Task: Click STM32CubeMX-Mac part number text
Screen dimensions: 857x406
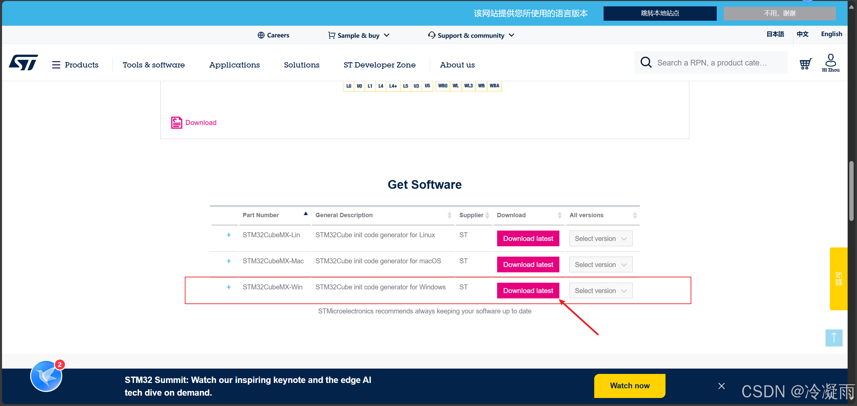Action: coord(273,261)
